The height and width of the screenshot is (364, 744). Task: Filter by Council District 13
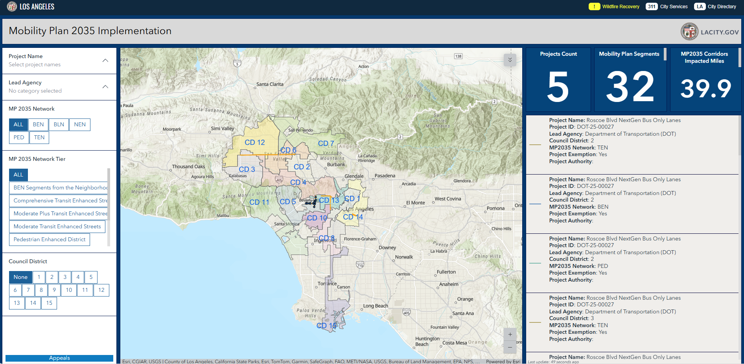[17, 303]
